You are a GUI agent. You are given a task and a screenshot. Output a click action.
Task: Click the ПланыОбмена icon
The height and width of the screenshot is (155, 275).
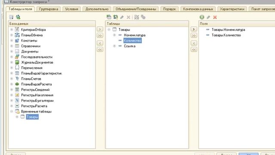coord(17,35)
